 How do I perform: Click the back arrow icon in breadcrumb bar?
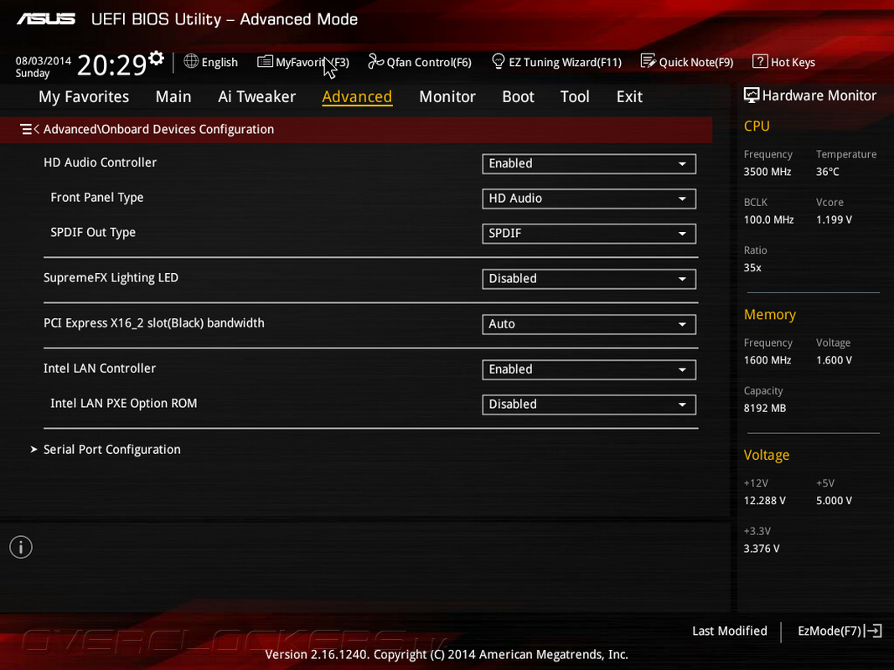pos(29,129)
